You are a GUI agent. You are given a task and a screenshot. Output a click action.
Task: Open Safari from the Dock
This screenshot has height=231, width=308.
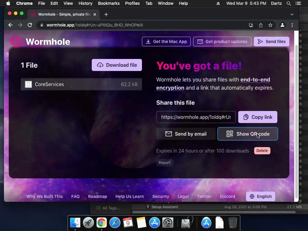[115, 223]
